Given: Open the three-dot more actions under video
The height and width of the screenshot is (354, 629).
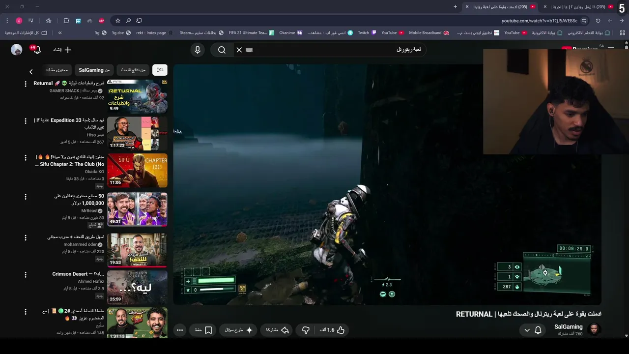Looking at the screenshot, I should click(180, 330).
